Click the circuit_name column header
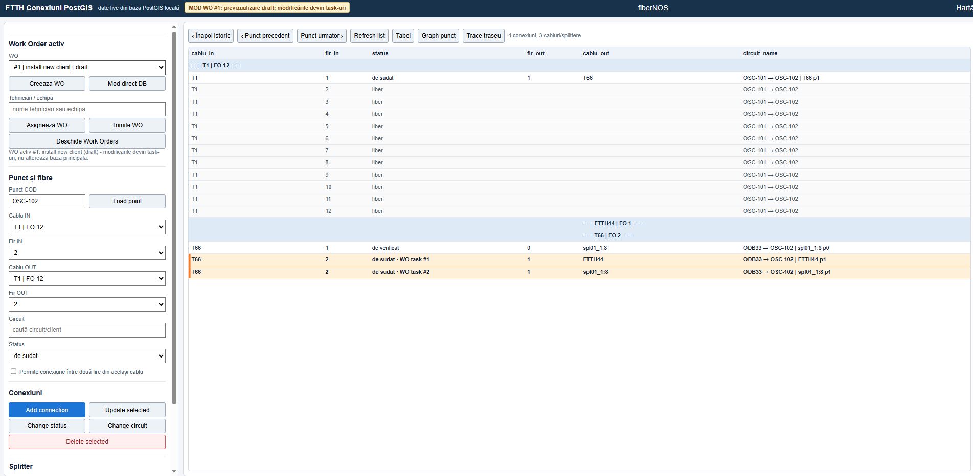 click(760, 53)
